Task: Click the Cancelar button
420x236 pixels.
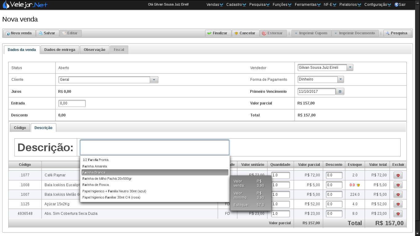Action: [x=245, y=33]
